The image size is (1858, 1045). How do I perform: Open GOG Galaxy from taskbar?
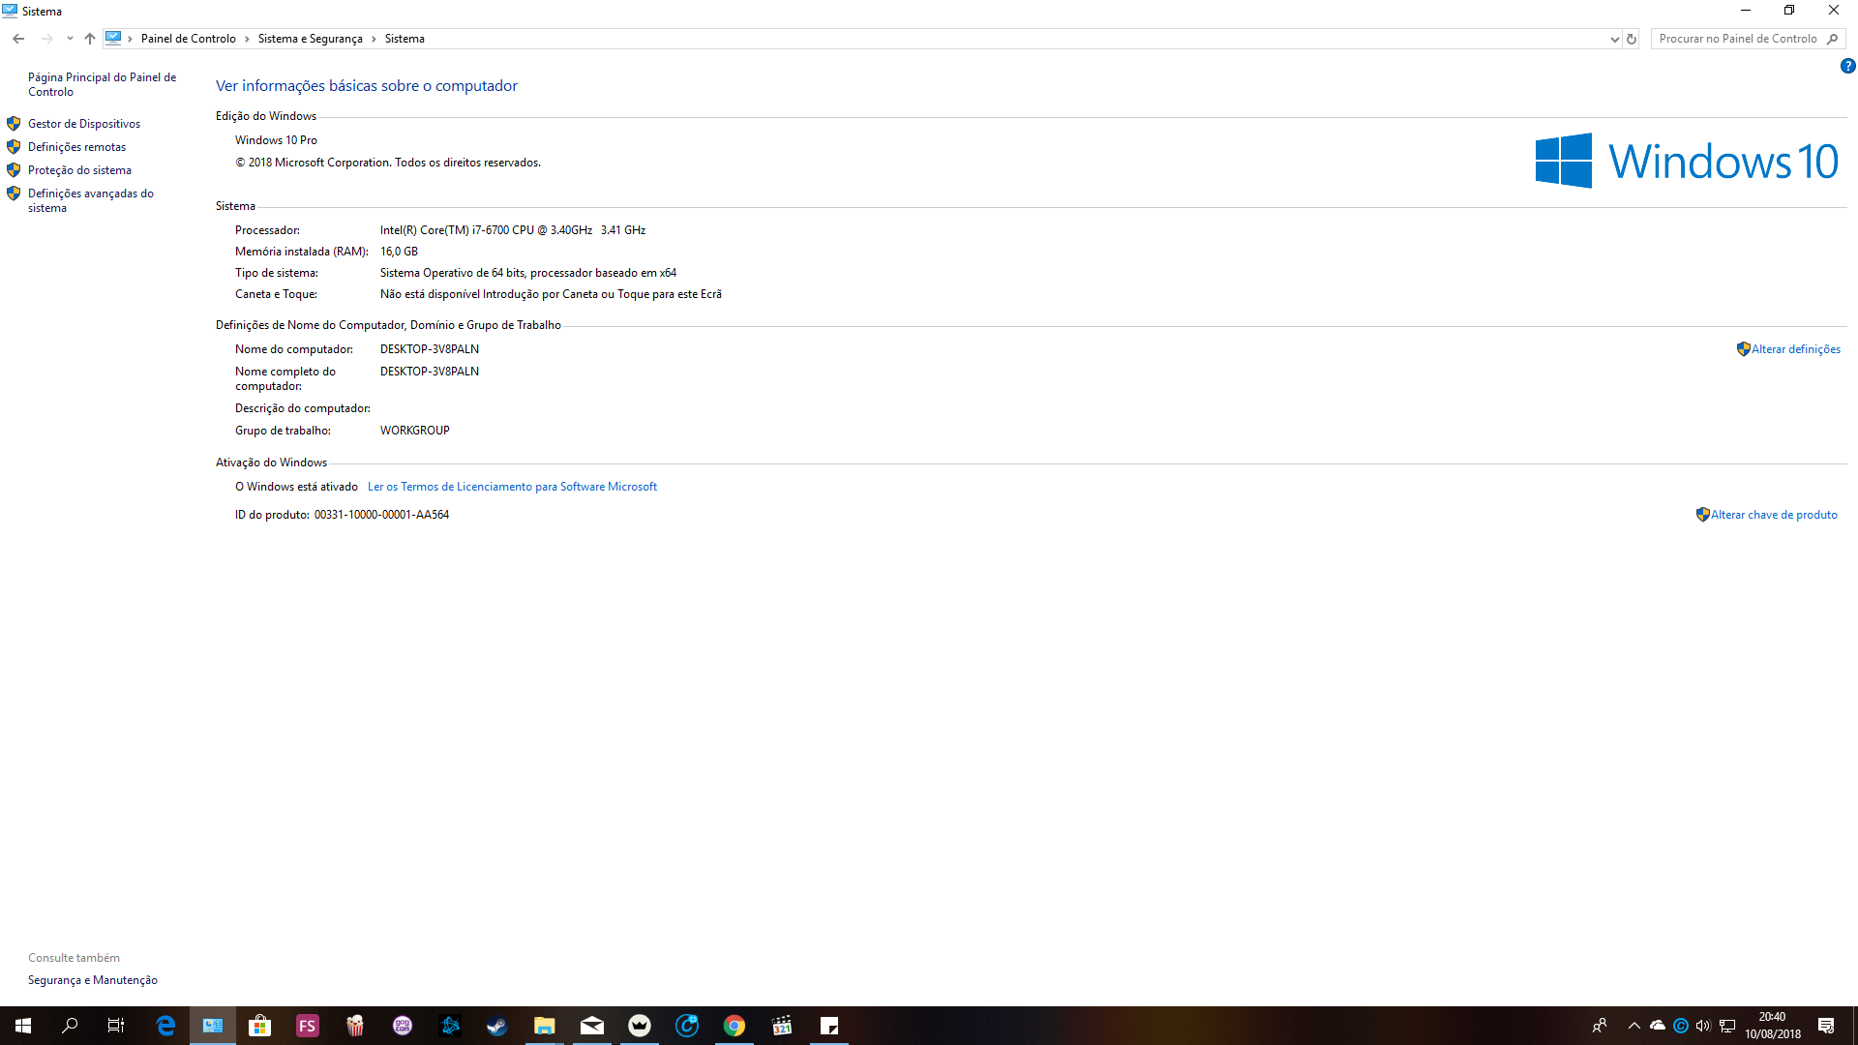tap(403, 1026)
